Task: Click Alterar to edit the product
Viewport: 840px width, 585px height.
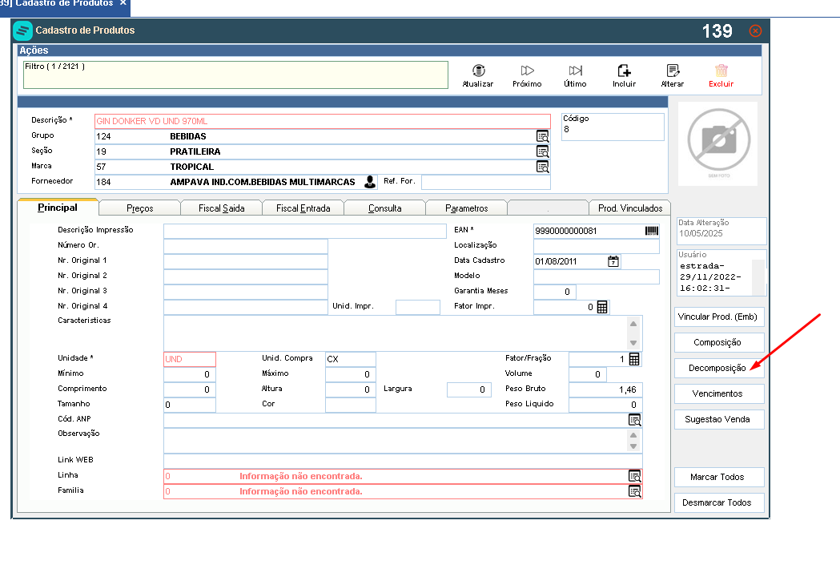Action: click(x=673, y=76)
